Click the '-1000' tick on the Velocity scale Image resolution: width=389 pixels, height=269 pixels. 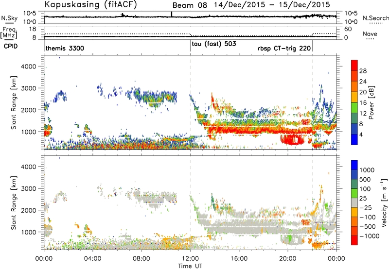point(370,236)
